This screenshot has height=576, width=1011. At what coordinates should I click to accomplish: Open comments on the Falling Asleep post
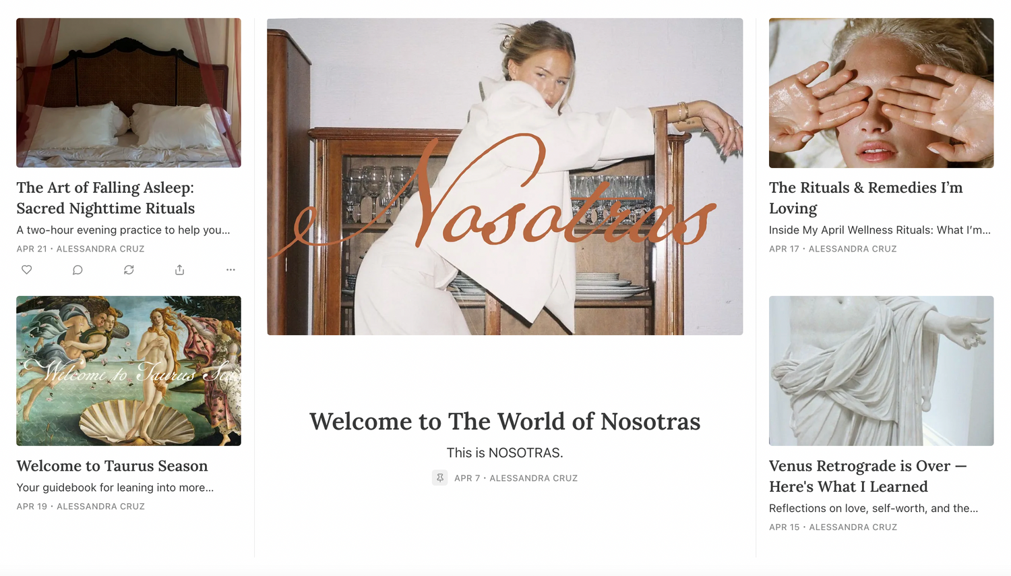coord(78,270)
